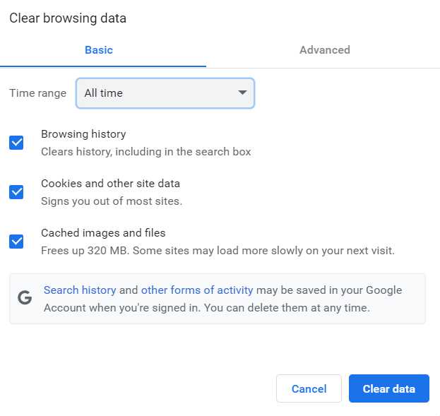The height and width of the screenshot is (416, 440).
Task: Click the Time range dropdown arrow
Action: pos(242,93)
